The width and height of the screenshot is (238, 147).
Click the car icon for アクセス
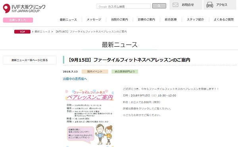(x=209, y=5)
